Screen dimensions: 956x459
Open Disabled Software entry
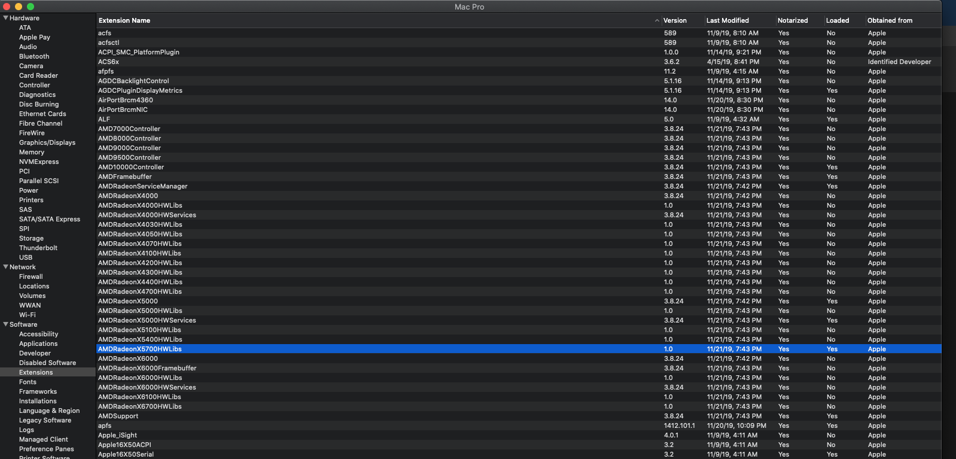pos(47,363)
